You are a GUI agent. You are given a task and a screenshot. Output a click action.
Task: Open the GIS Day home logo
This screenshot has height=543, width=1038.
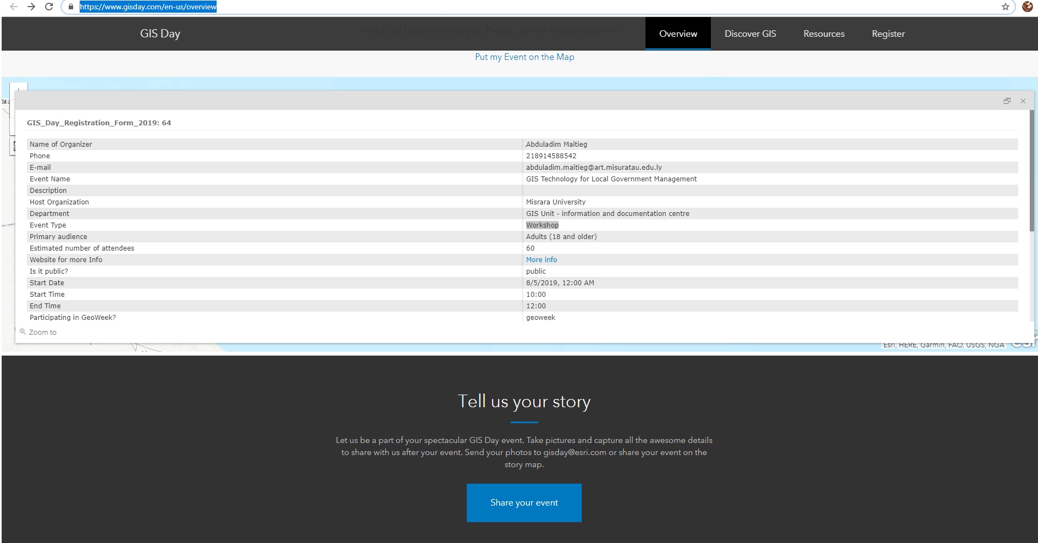point(160,34)
